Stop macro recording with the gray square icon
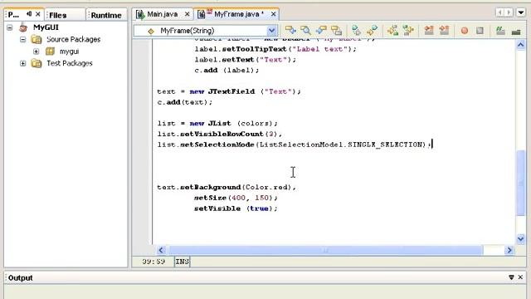The height and width of the screenshot is (299, 531). [x=480, y=31]
